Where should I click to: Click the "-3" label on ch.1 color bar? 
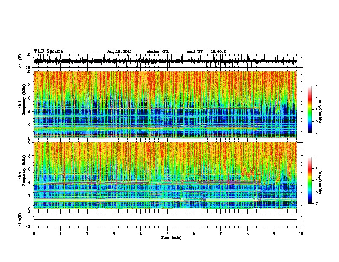(x=315, y=86)
